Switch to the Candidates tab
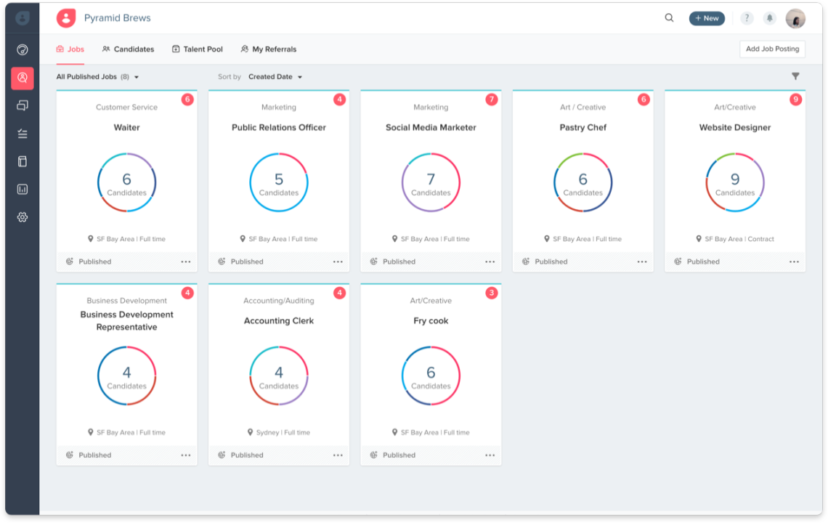Screen dimensions: 828x523 tap(129, 49)
